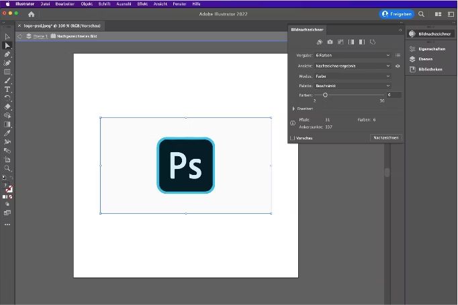Select the Curvature tool
This screenshot has height=305, width=458.
click(x=7, y=63)
